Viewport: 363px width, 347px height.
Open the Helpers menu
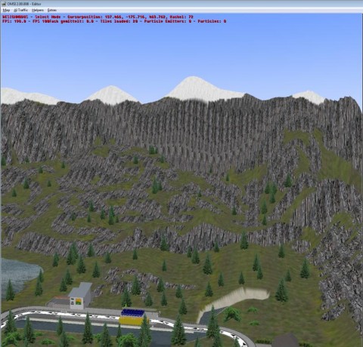(38, 10)
